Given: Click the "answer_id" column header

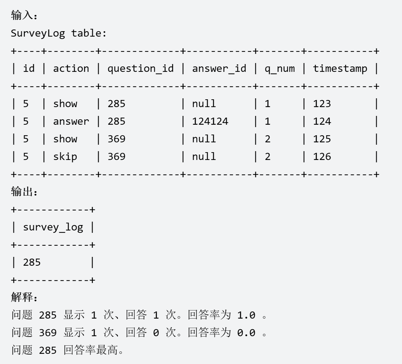Looking at the screenshot, I should 219,68.
